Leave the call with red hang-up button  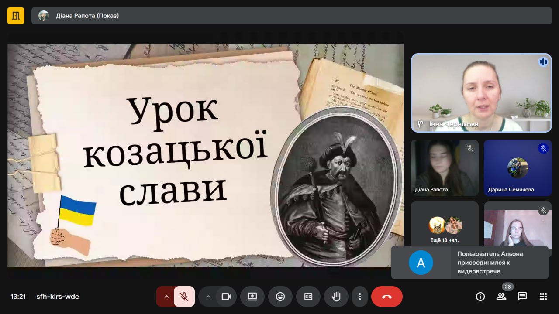[x=386, y=297]
